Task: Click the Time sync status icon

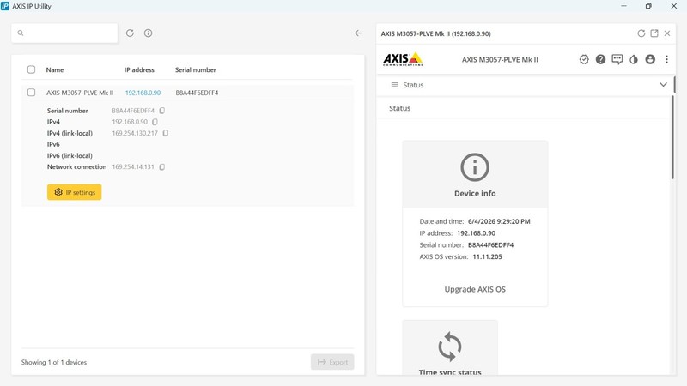Action: click(x=450, y=347)
